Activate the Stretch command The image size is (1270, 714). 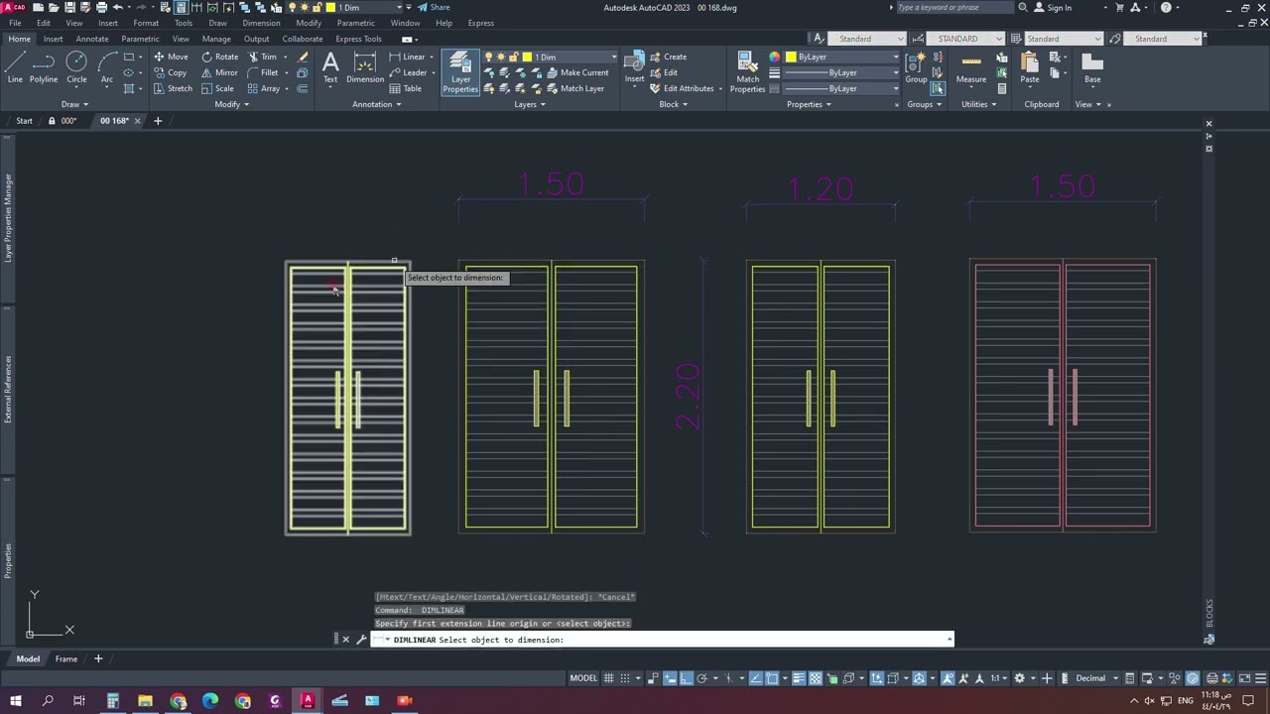pyautogui.click(x=173, y=88)
